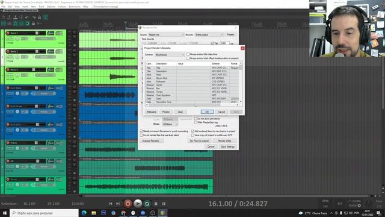The width and height of the screenshot is (385, 217).
Task: Click the Tail length input field
Action: pyautogui.click(x=224, y=43)
